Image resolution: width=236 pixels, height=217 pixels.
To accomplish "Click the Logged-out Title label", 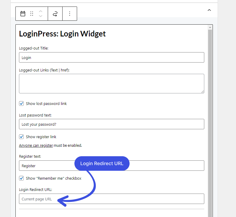I will point(34,48).
